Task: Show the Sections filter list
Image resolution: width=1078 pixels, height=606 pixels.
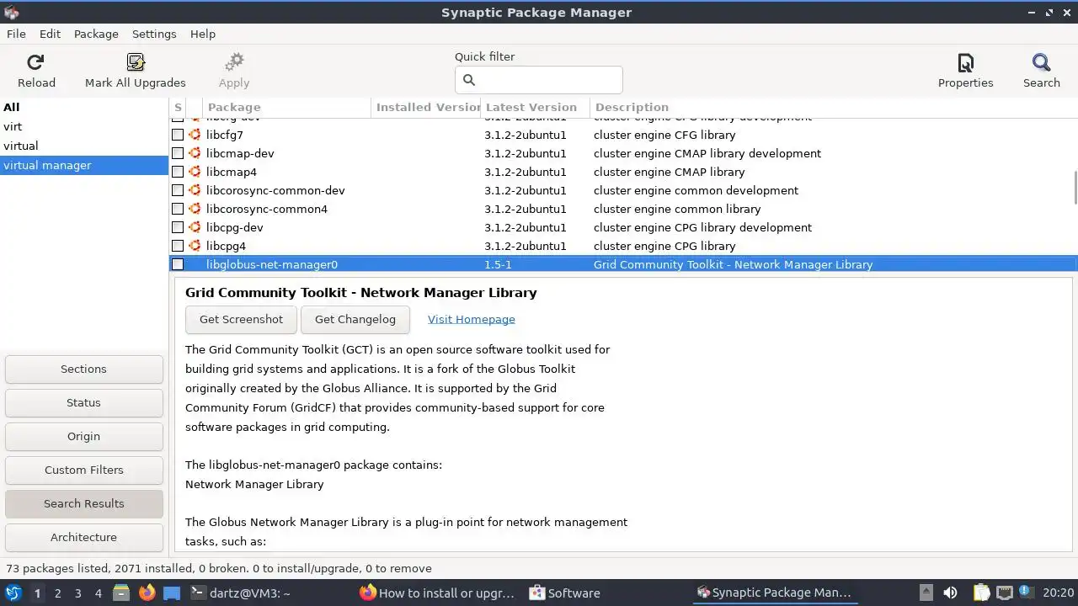Action: coord(83,369)
